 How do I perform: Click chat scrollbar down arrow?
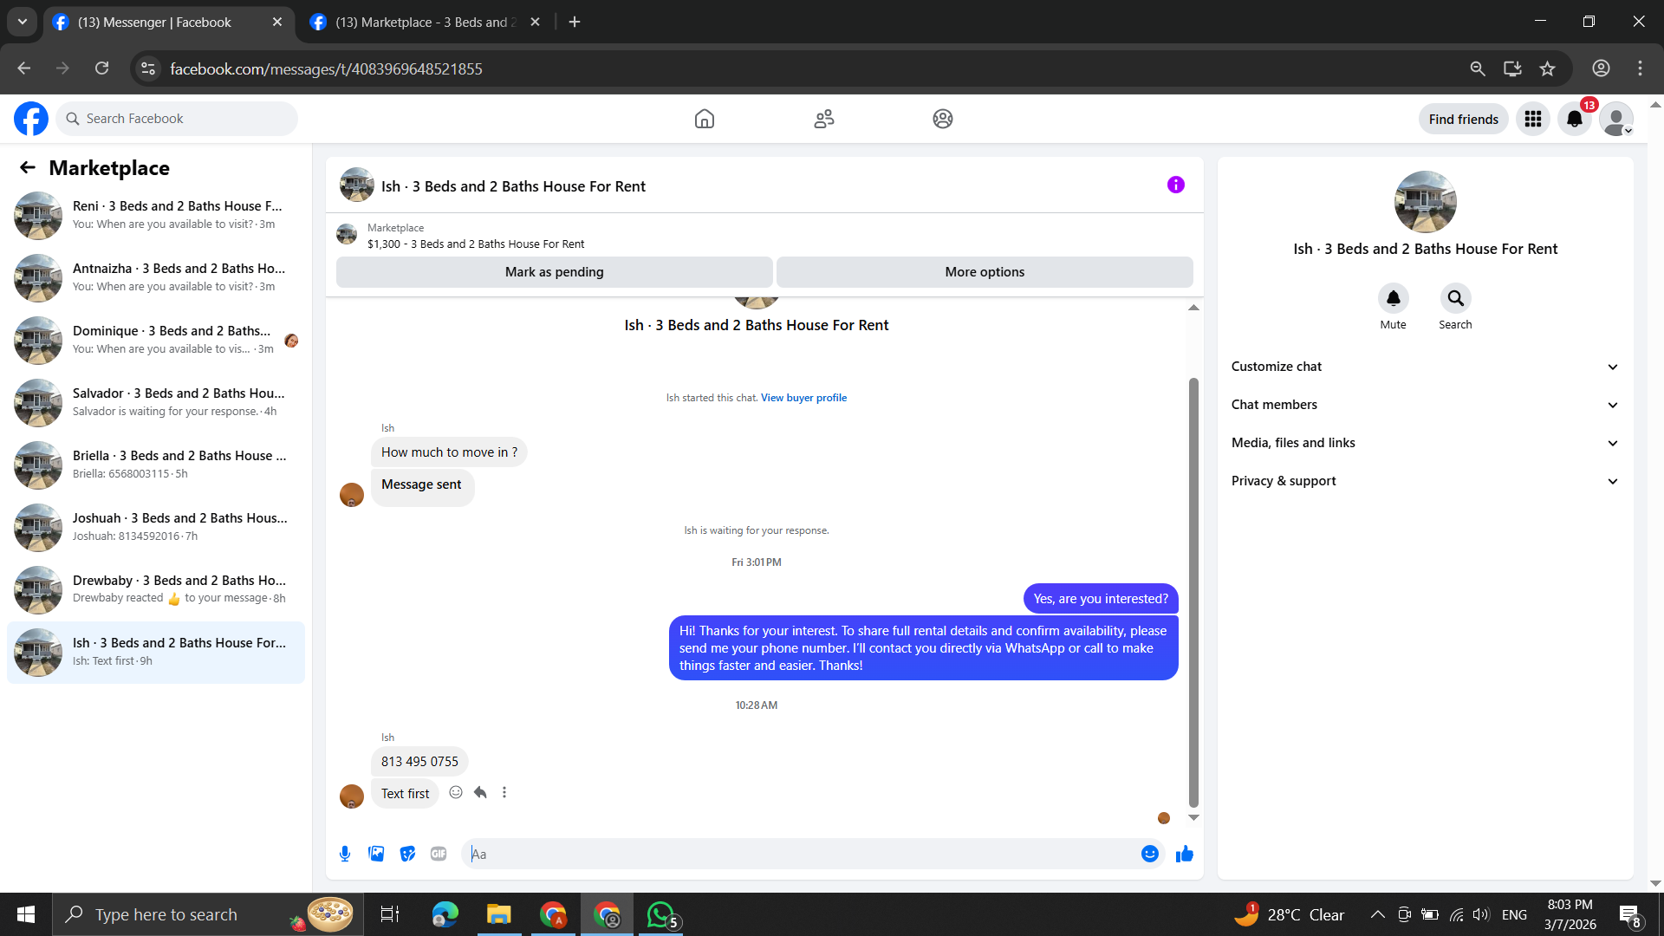coord(1193,817)
